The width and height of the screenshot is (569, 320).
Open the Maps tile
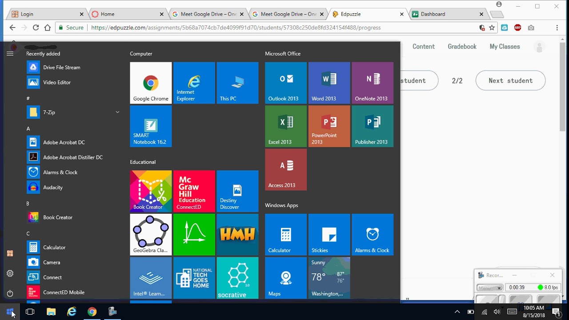pos(286,278)
